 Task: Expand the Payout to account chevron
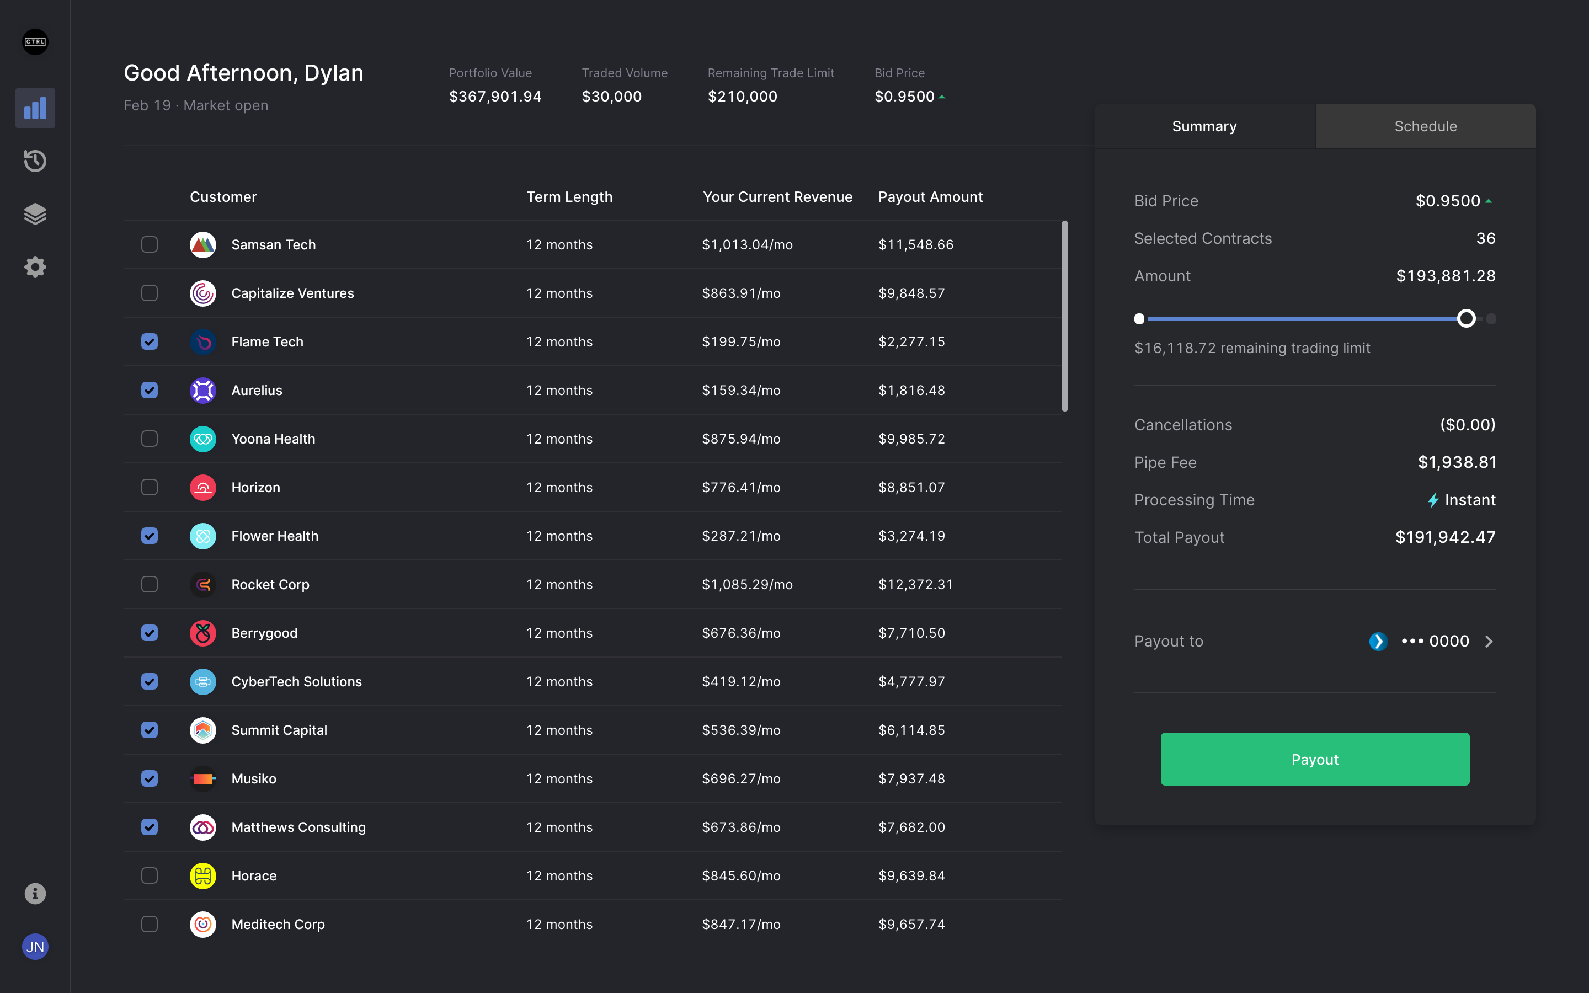pyautogui.click(x=1489, y=642)
